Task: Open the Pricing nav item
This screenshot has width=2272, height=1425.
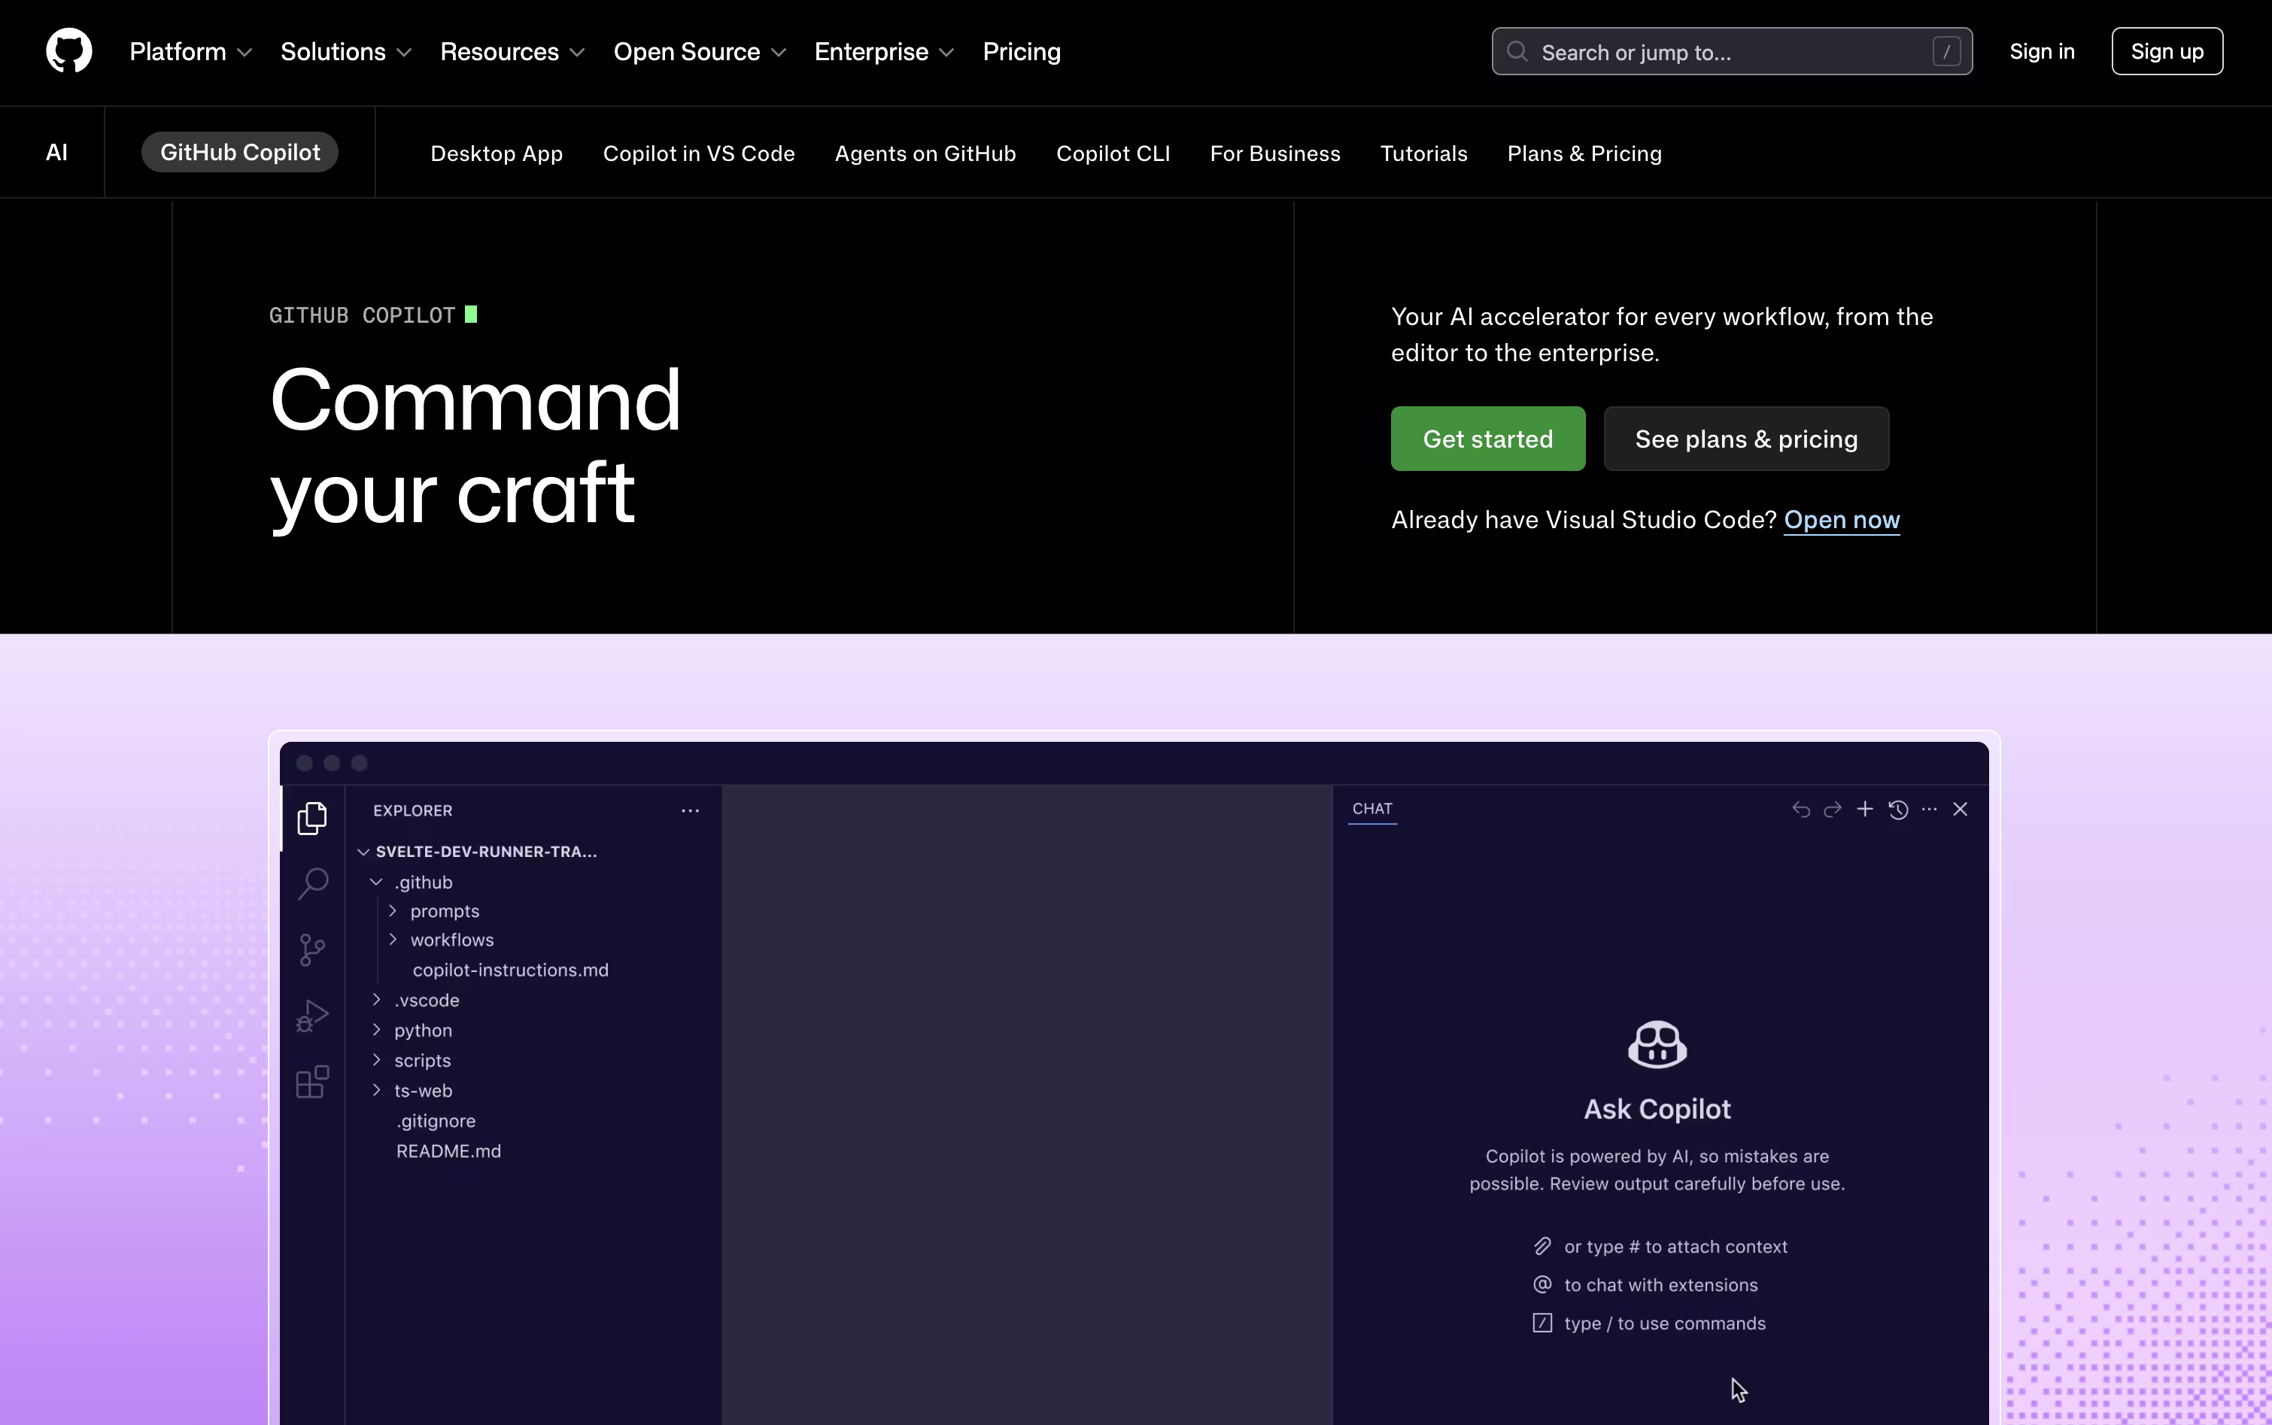Action: click(1022, 52)
